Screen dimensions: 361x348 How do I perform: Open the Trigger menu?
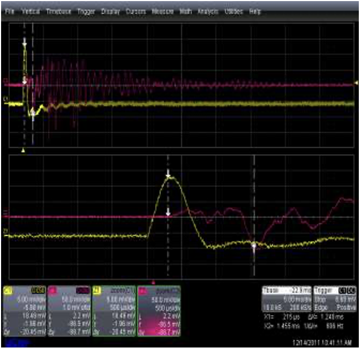point(86,11)
